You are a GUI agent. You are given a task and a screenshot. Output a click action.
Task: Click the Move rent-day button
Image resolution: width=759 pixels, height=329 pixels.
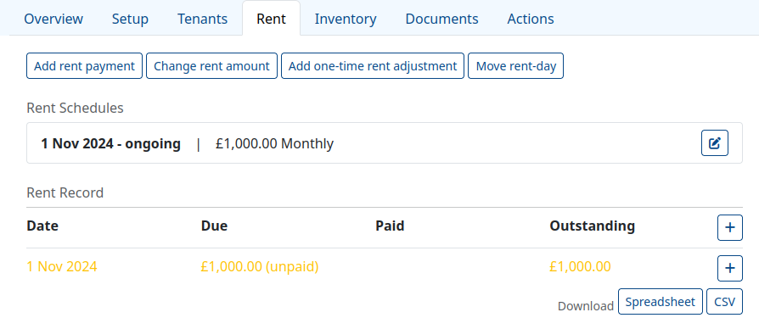click(x=516, y=65)
